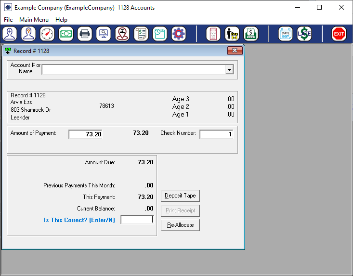Click the Is This Correct? (Enter/N) prompt
Image resolution: width=353 pixels, height=276 pixels.
point(79,220)
